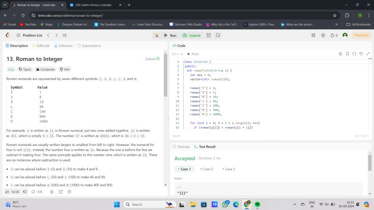Like the problem thumbs-up 14.6K
Viewport: 374px width, 210px height.
click(x=13, y=192)
